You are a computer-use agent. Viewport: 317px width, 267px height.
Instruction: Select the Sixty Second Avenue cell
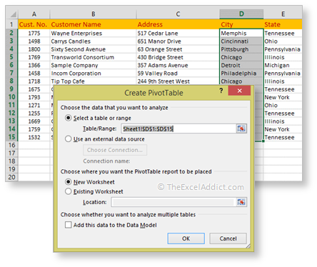93,49
